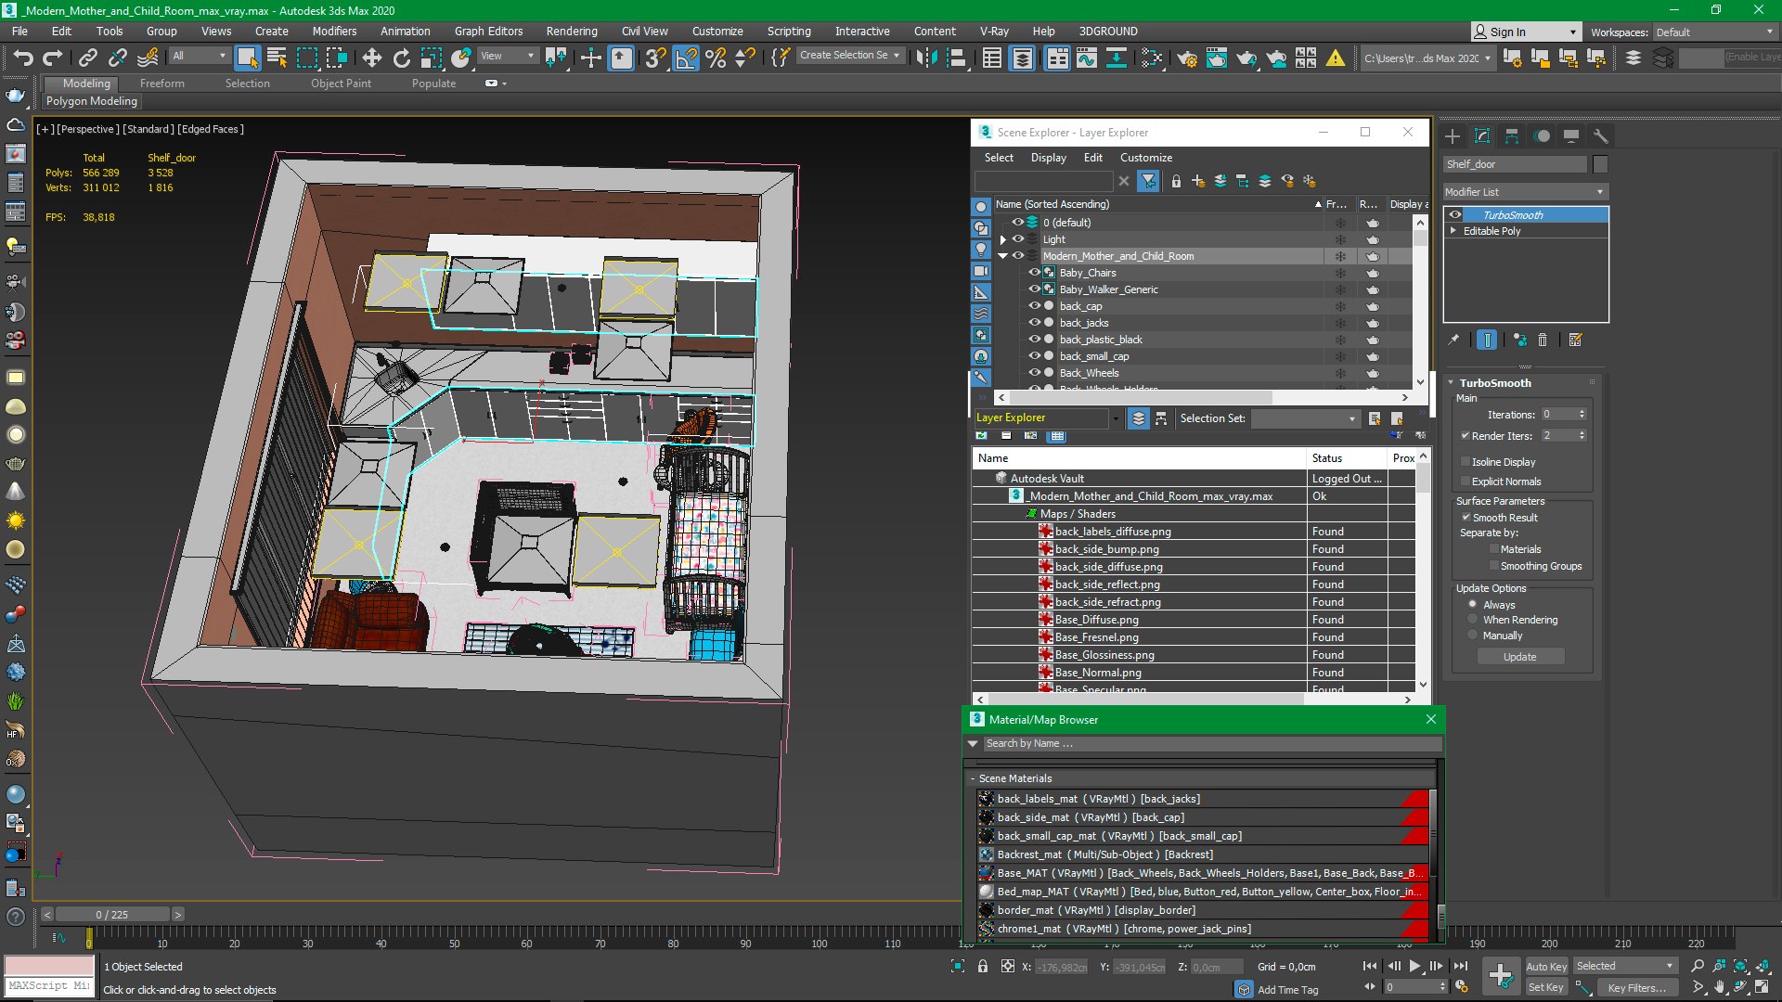Enable the Explicit Normals checkbox
1782x1002 pixels.
pos(1466,482)
